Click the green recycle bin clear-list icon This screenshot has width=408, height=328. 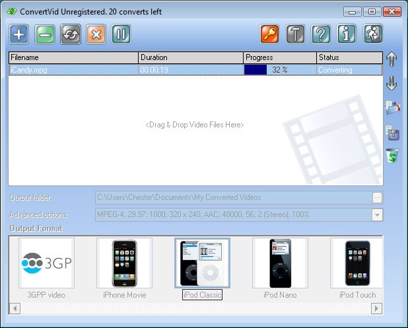point(392,156)
